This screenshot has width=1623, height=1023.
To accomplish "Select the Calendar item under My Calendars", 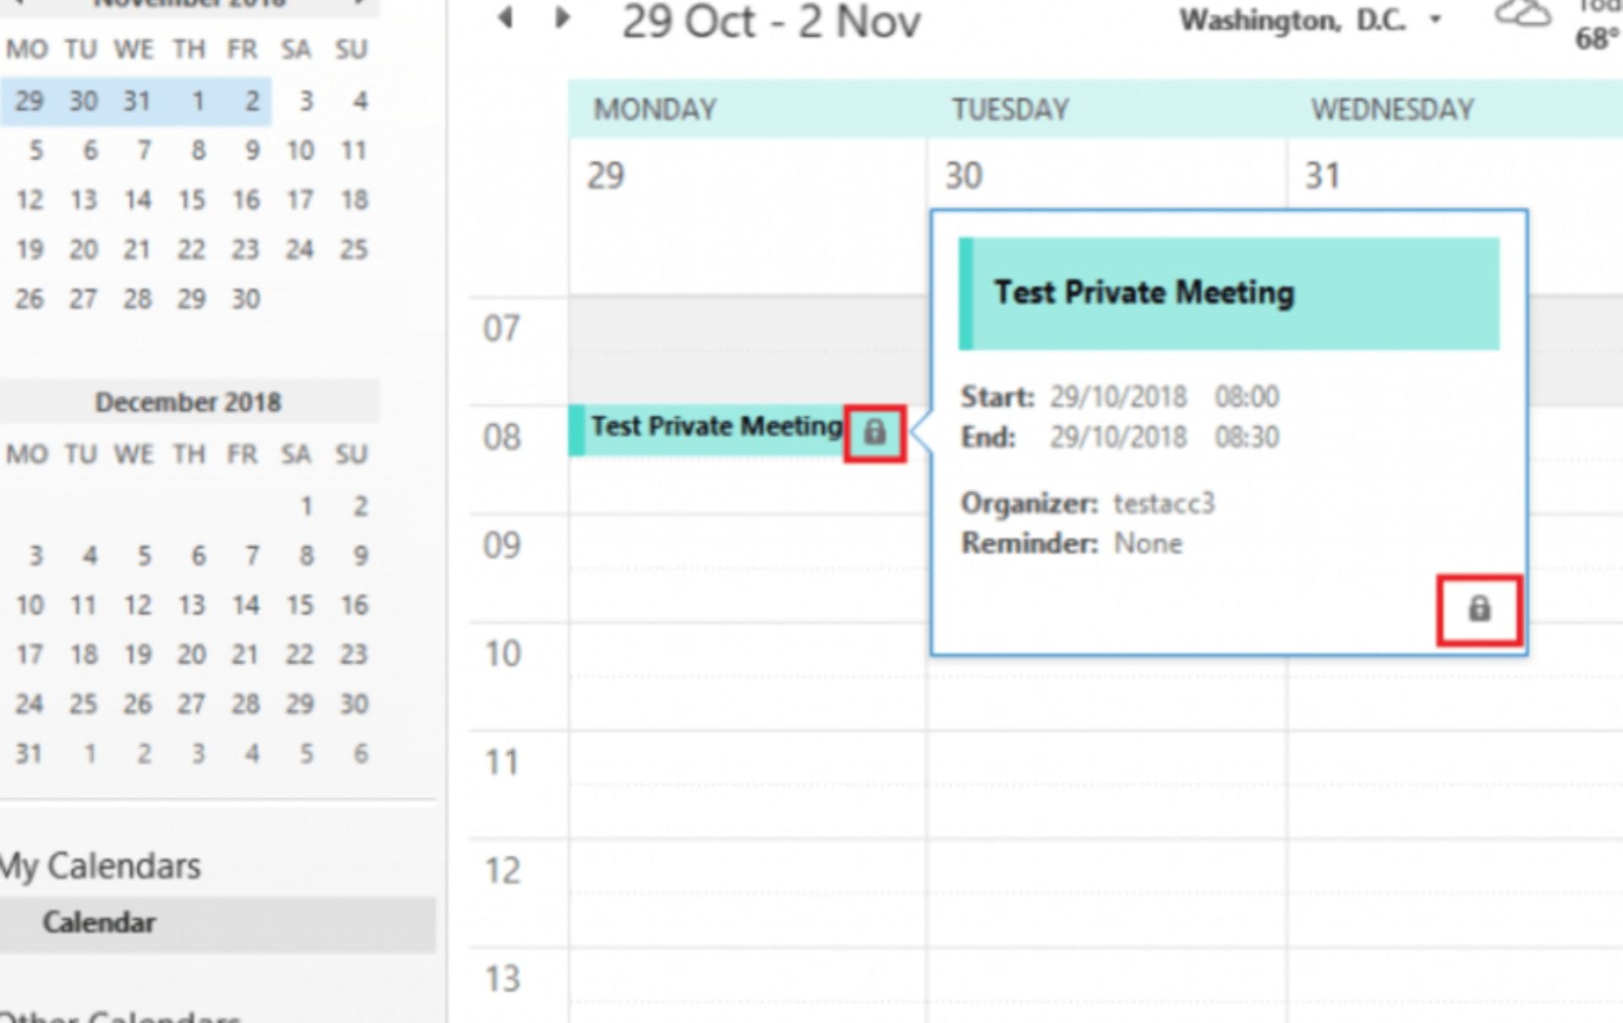I will coord(100,922).
